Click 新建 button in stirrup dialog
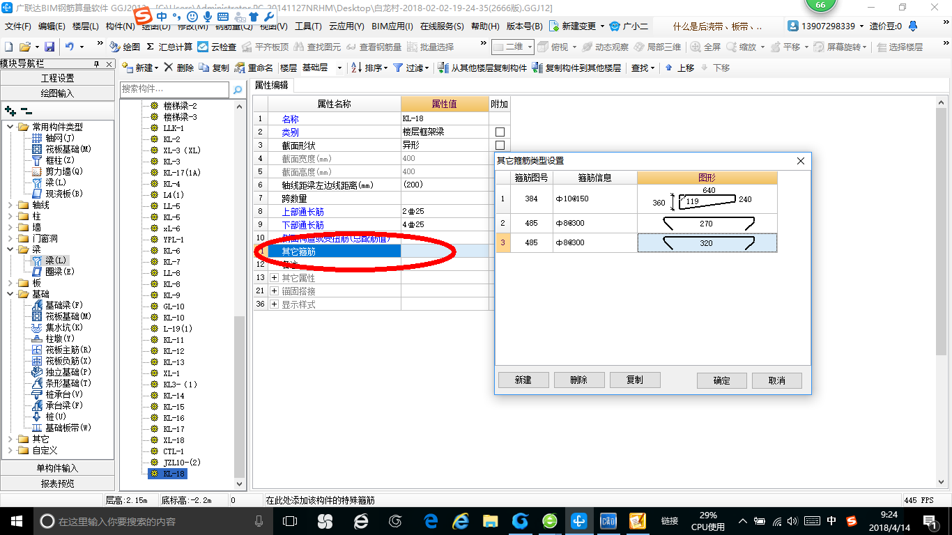This screenshot has width=952, height=535. [x=523, y=380]
